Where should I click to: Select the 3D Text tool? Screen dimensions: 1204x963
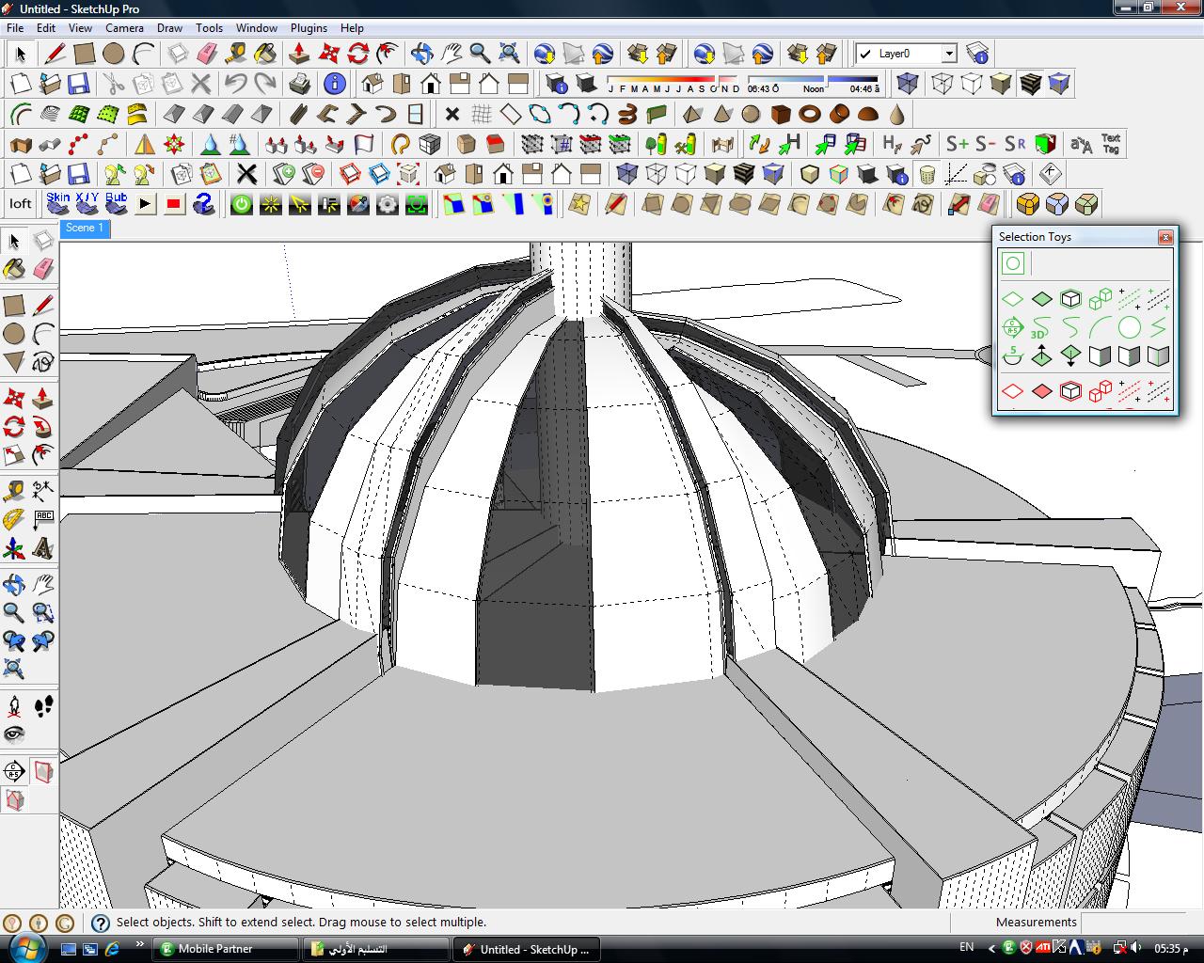[x=42, y=547]
